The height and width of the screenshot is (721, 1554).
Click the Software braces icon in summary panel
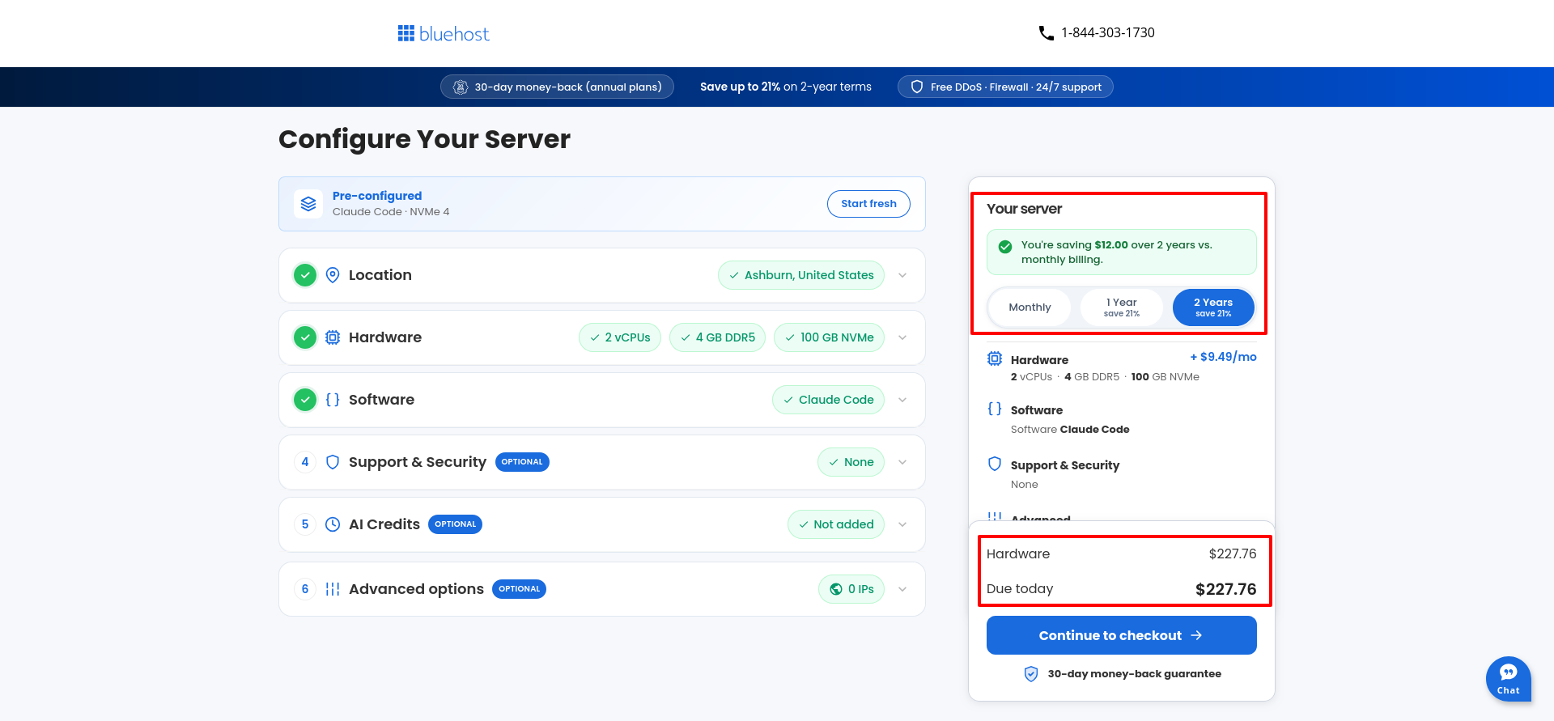tap(995, 409)
